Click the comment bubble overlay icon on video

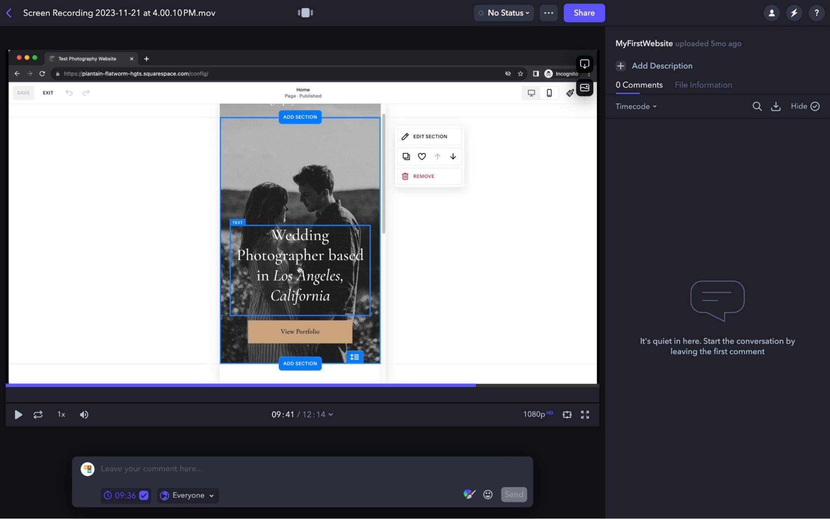(x=585, y=64)
